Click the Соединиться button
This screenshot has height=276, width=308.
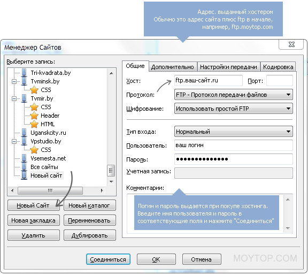tap(108, 259)
